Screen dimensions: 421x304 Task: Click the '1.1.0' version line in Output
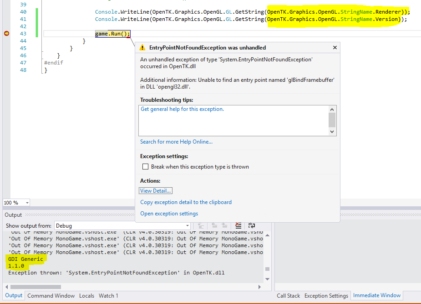tap(16, 266)
